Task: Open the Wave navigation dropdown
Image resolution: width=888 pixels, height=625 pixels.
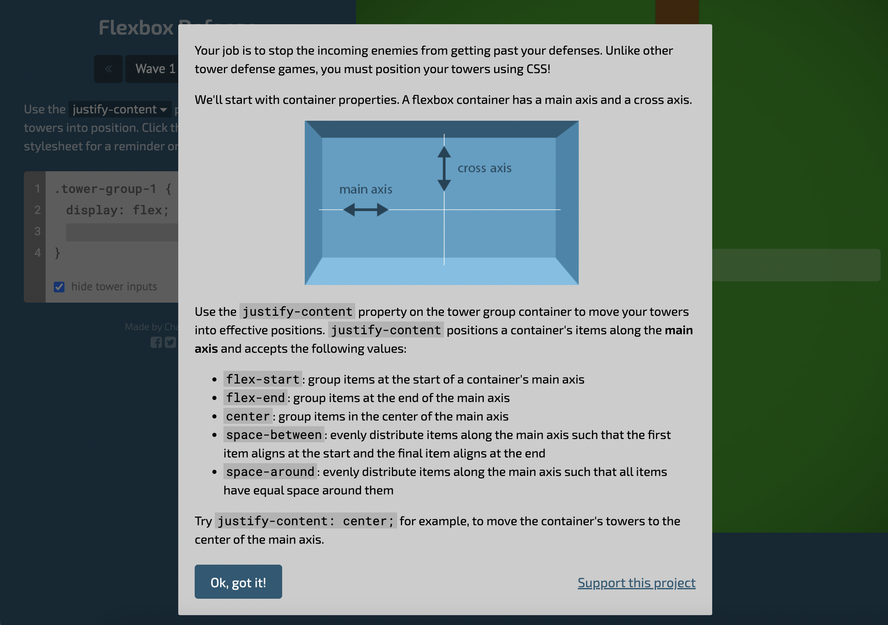Action: tap(154, 68)
